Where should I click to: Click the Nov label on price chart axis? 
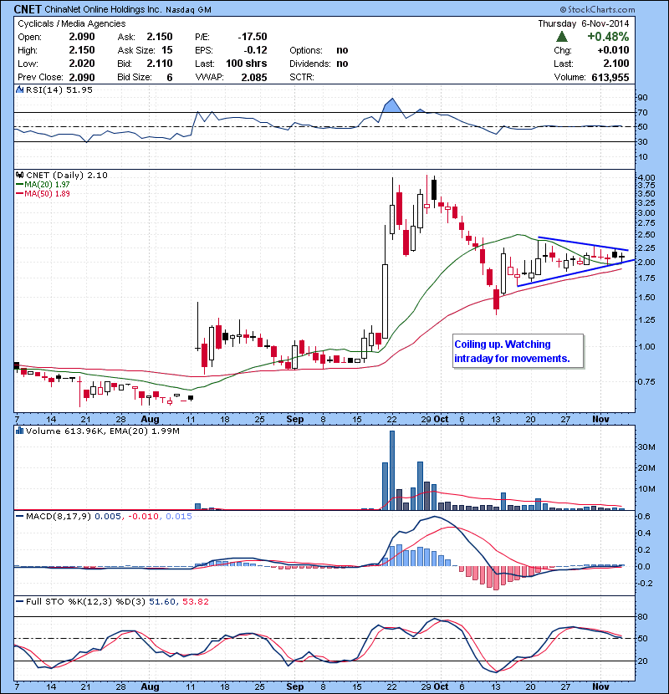click(600, 419)
